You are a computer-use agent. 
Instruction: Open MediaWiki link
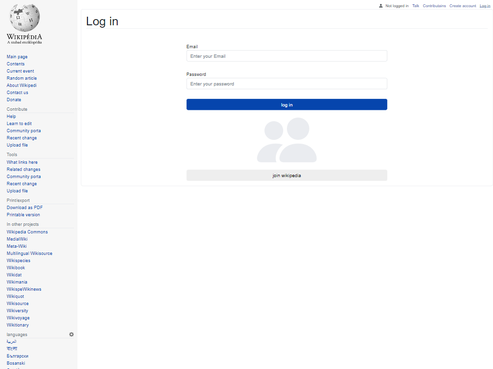[x=17, y=239]
